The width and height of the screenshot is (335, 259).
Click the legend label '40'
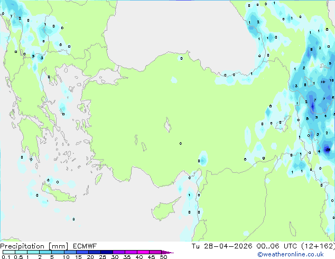[x=139, y=257]
